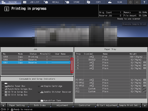Click the SD Slit Scrap Box icon
148x111 pixels.
click(x=6, y=95)
